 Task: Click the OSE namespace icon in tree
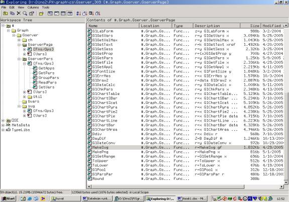point(8,121)
